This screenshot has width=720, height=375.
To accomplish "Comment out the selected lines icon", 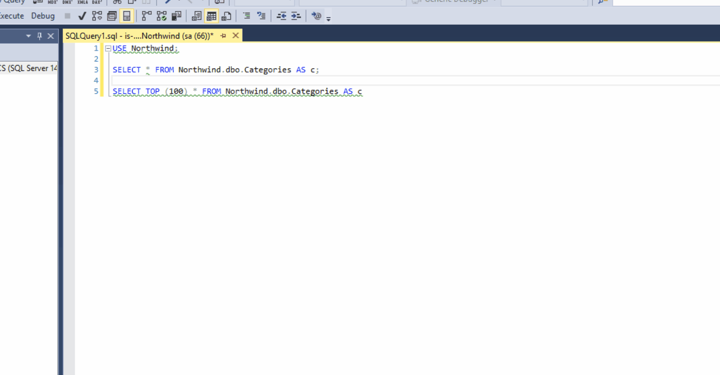I will tap(246, 16).
